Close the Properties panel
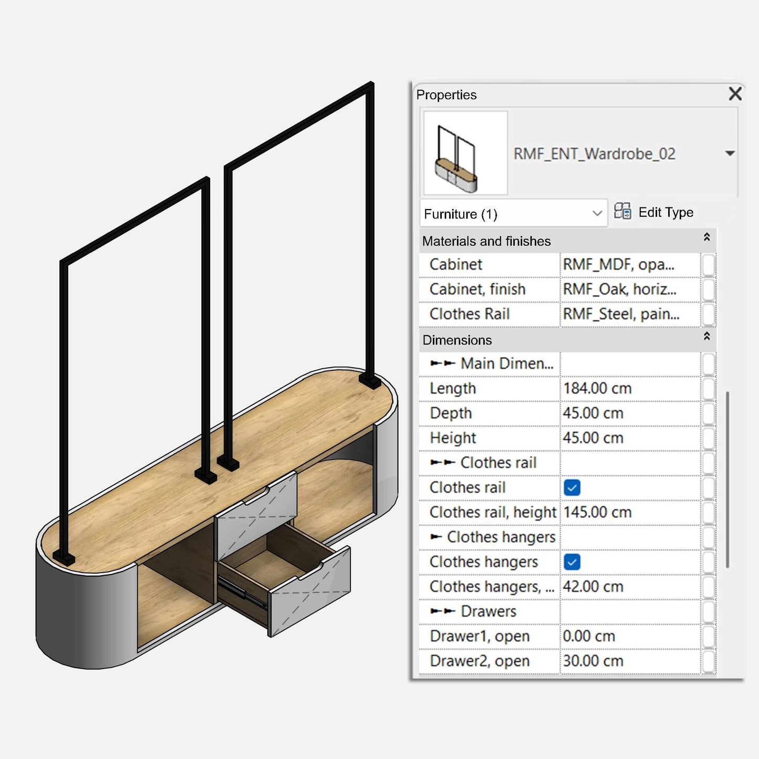The width and height of the screenshot is (759, 759). (735, 94)
